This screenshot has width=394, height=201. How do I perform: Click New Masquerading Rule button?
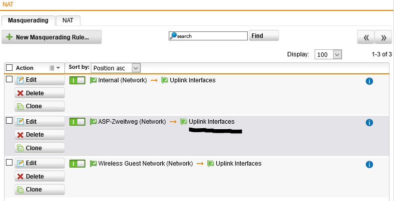point(51,37)
